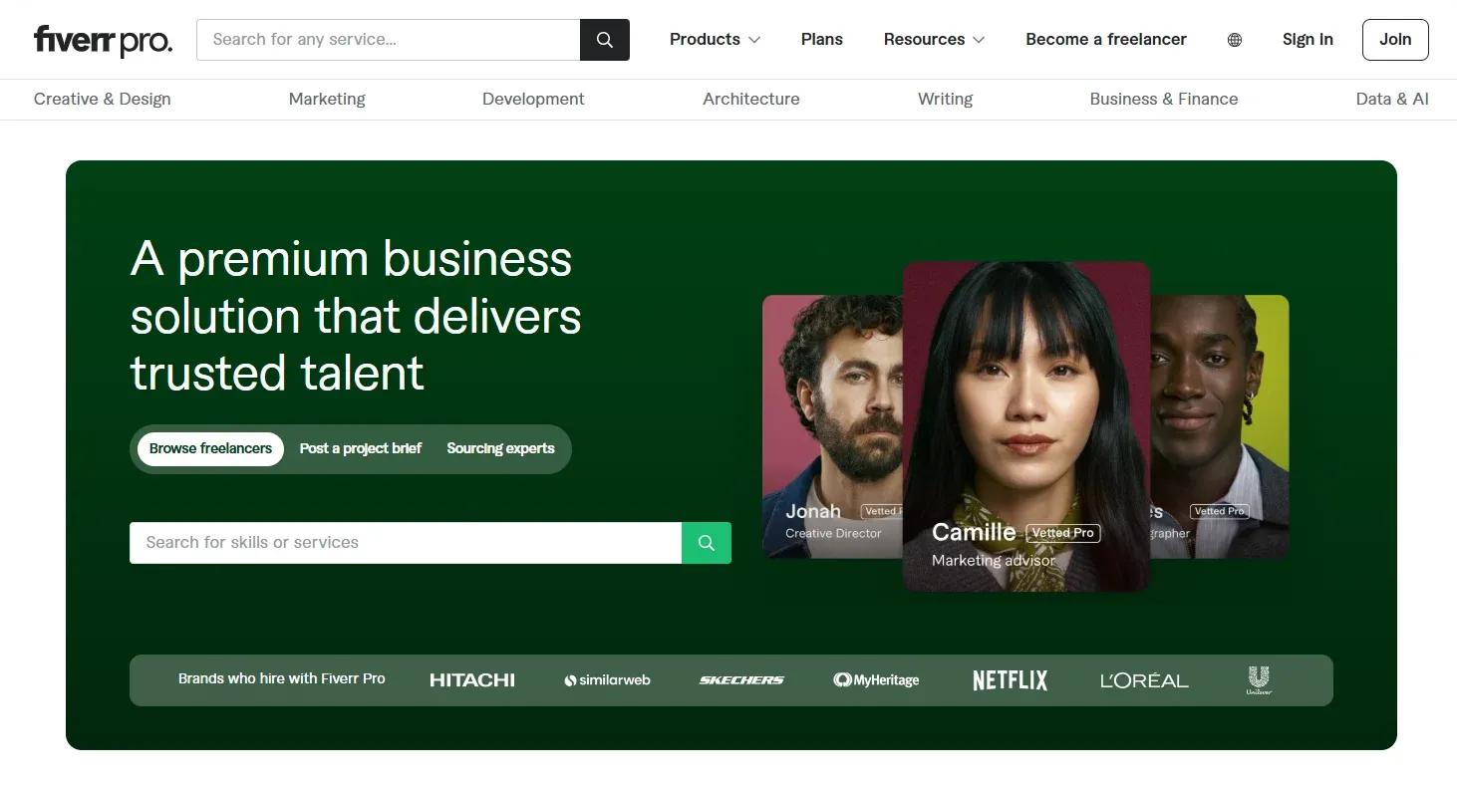
Task: Click the skills or services search field
Action: [x=399, y=543]
